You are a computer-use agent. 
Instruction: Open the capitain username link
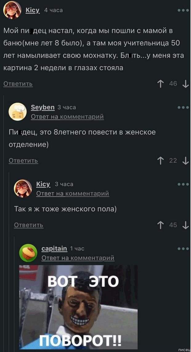tap(54, 248)
